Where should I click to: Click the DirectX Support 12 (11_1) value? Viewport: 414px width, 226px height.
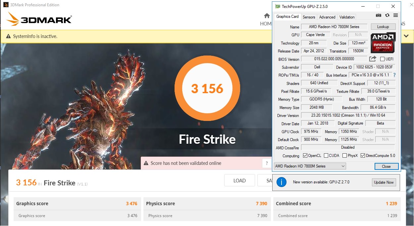tap(381, 83)
